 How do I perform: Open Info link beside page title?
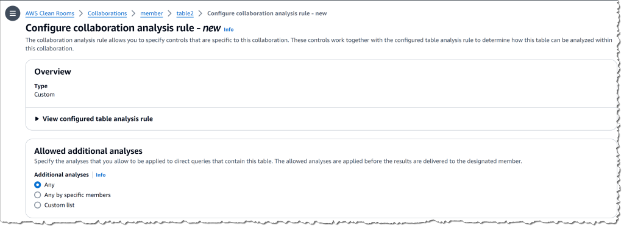[x=229, y=29]
